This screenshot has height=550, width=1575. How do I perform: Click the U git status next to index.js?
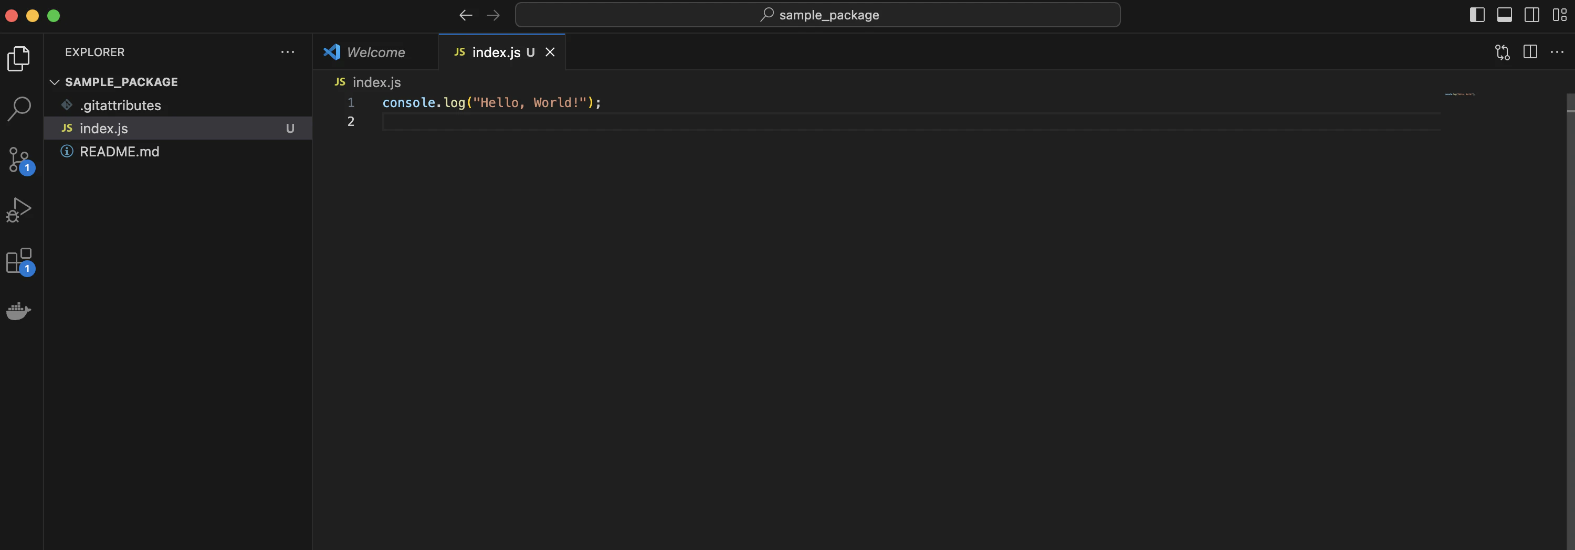(x=290, y=129)
